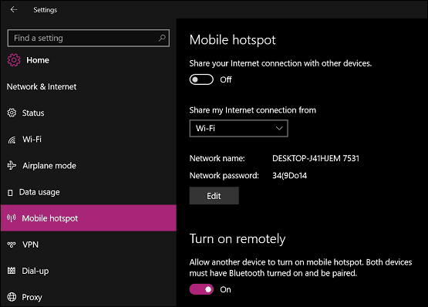The image size is (428, 307).
Task: Open Share my Internet connection from dropdown
Action: (x=238, y=128)
